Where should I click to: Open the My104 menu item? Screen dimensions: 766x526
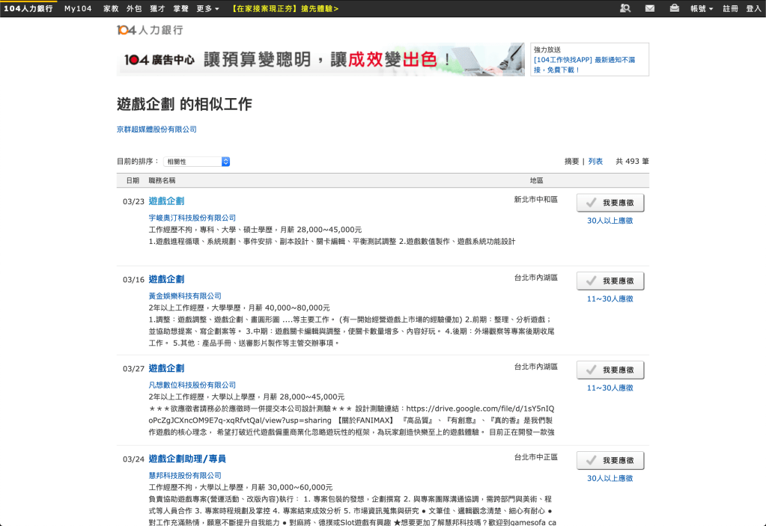pyautogui.click(x=77, y=8)
